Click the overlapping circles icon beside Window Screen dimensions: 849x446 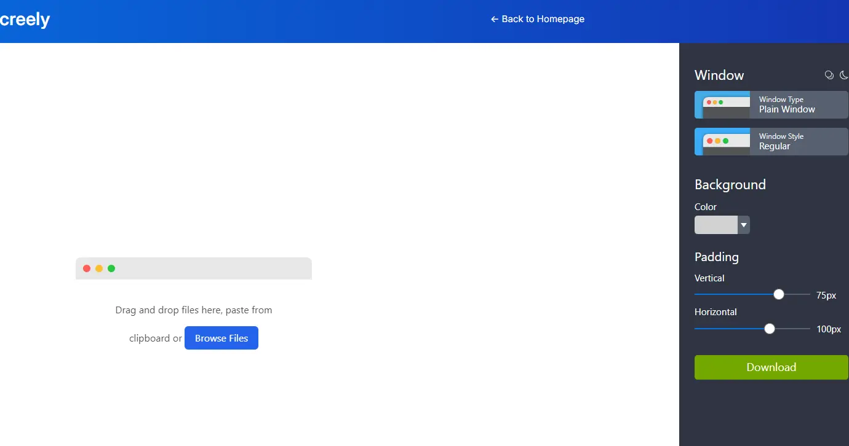pos(829,75)
